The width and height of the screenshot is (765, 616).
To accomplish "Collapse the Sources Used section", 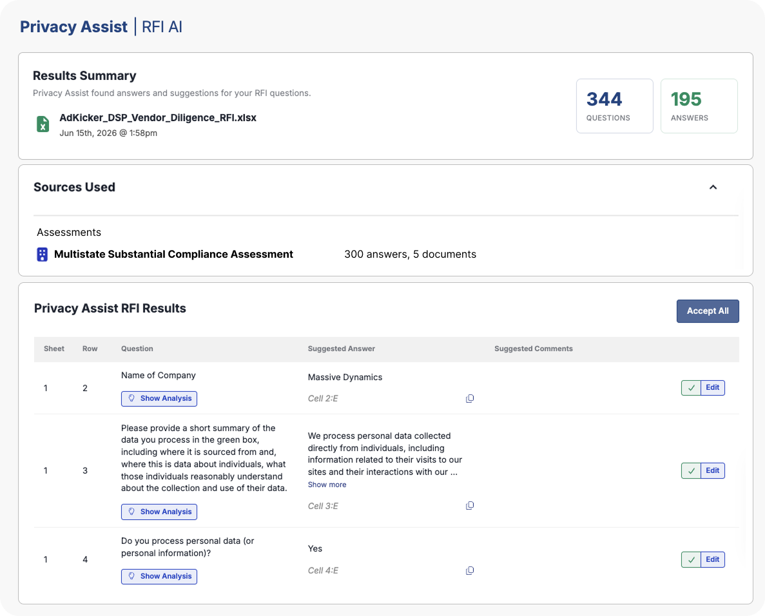I will (x=713, y=188).
